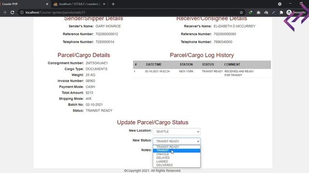
Task: Click the DATETIME column header
Action: (154, 64)
